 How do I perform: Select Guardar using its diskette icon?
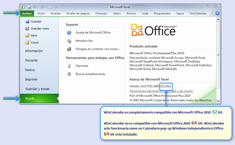tap(27, 21)
